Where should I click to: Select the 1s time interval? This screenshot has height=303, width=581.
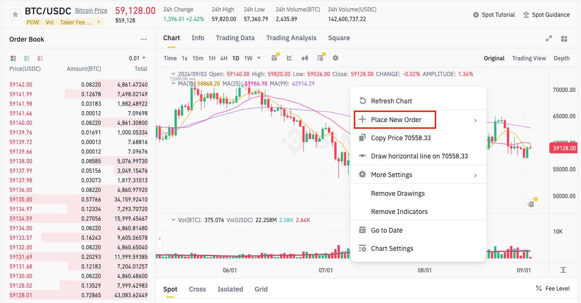(x=185, y=58)
